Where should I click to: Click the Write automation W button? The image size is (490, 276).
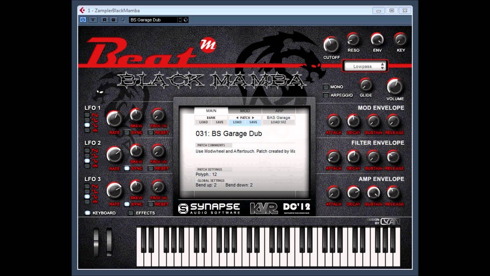(113, 20)
